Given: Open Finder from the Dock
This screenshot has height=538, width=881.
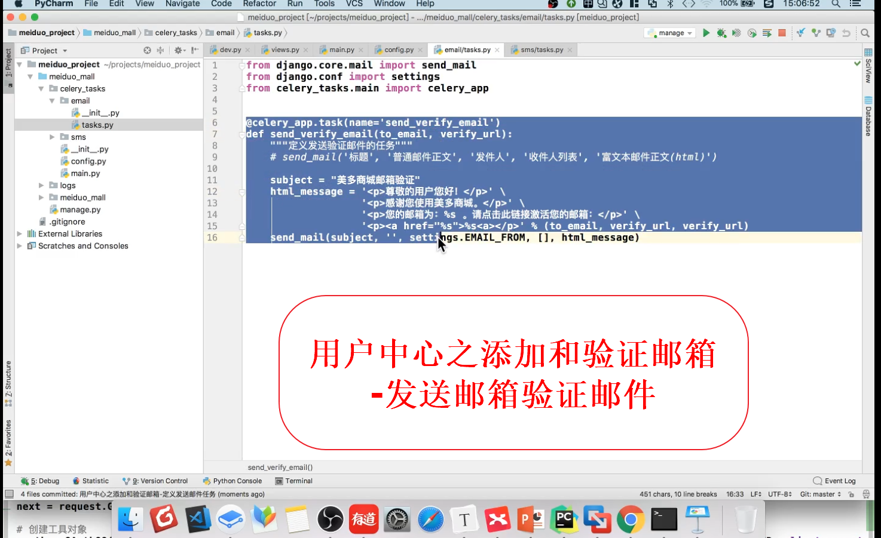Looking at the screenshot, I should coord(130,519).
